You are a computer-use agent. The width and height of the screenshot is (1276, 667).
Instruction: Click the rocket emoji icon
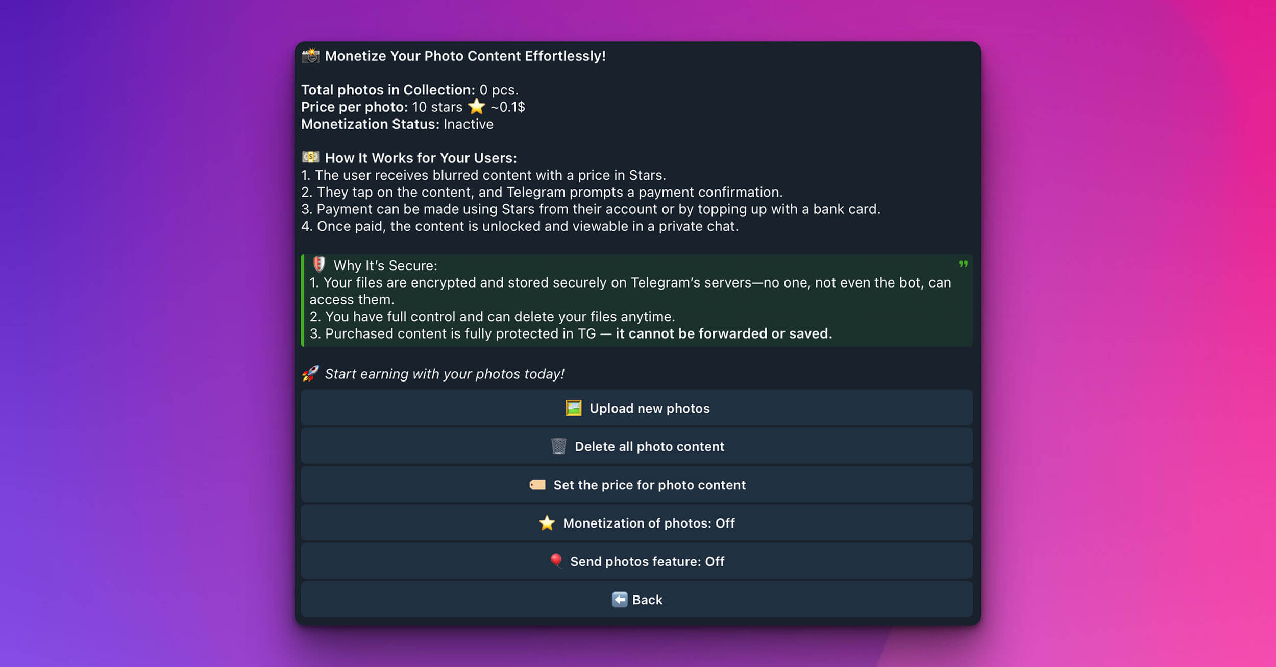click(310, 374)
